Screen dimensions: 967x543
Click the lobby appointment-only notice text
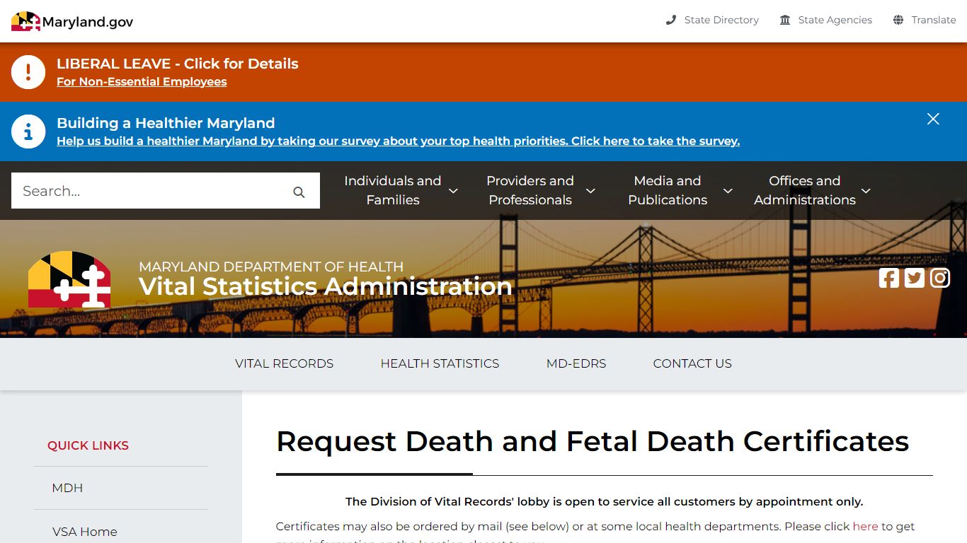pos(604,501)
